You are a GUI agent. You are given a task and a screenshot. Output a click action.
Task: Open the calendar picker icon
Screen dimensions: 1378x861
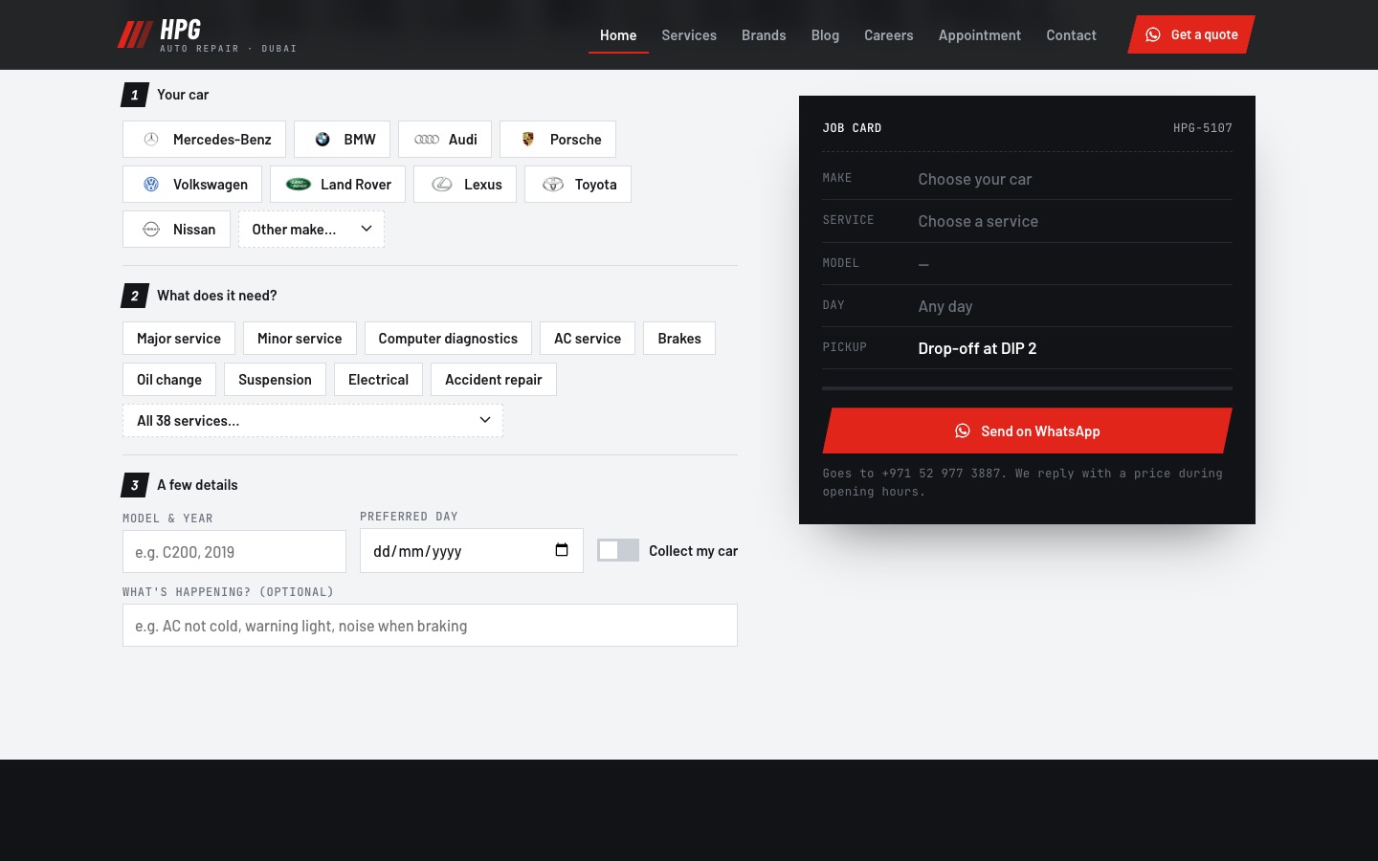[x=562, y=550]
